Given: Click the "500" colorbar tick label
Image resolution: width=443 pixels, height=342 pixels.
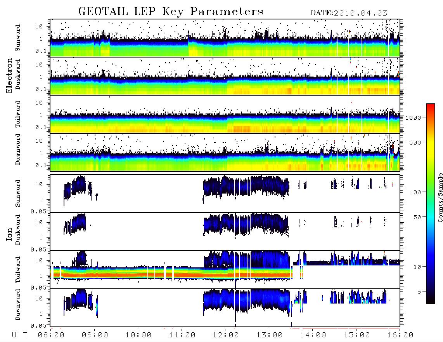Looking at the screenshot, I should 415,142.
